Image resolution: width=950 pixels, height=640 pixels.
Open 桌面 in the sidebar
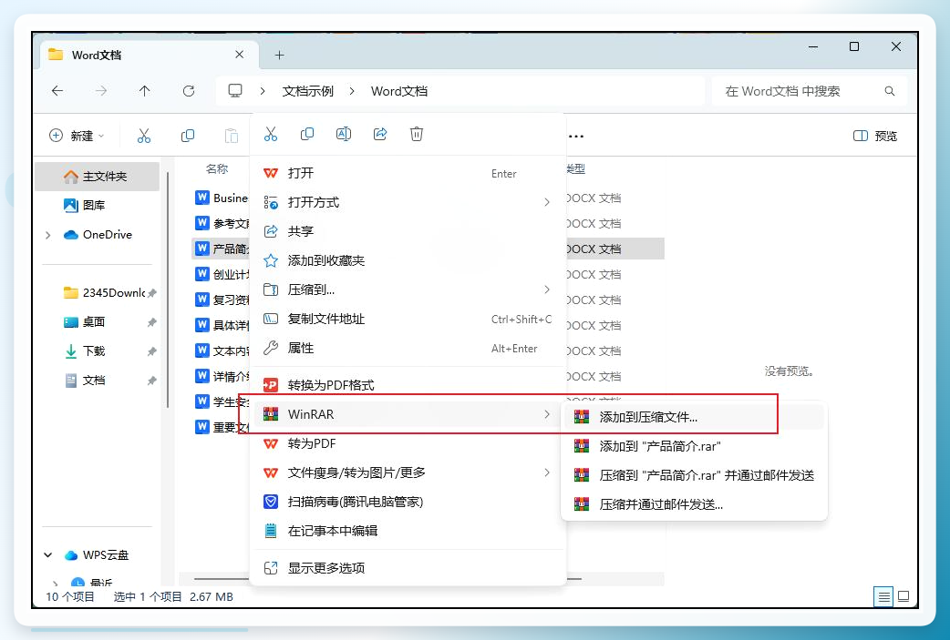97,321
